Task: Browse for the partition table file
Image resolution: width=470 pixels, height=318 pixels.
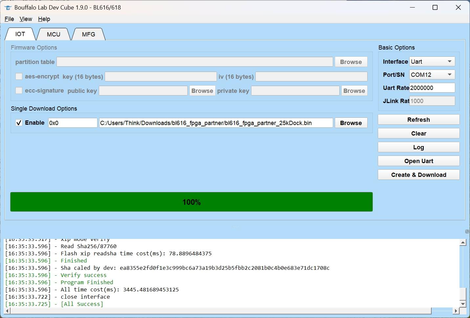Action: click(351, 62)
